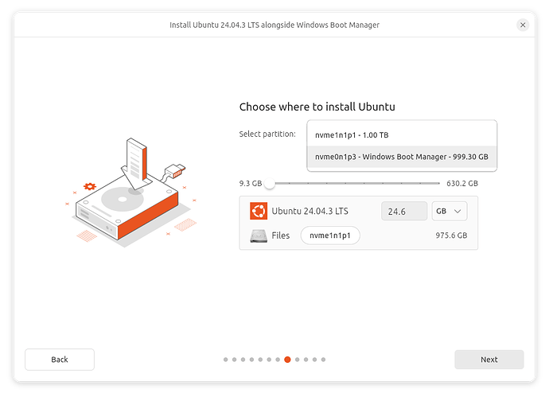Return to previous step with Back
Image resolution: width=549 pixels, height=397 pixels.
click(60, 360)
